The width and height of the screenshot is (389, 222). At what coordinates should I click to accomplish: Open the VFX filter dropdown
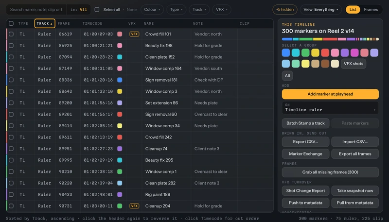tap(222, 9)
